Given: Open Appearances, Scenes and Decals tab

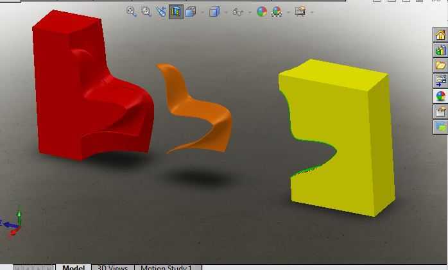Looking at the screenshot, I should 440,96.
